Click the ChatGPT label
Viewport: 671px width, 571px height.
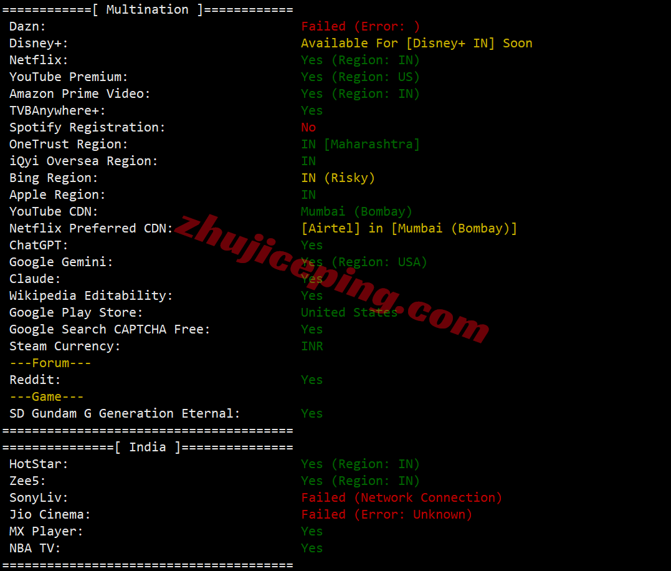coord(39,245)
